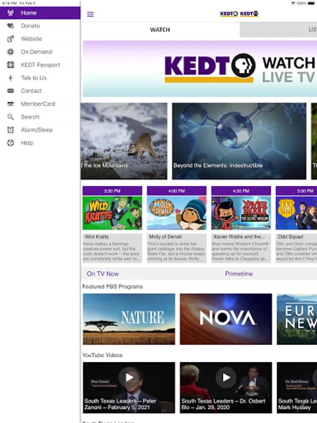Viewport: 317px width, 423px height.
Task: Switch to the WATCH tab
Action: 160,30
